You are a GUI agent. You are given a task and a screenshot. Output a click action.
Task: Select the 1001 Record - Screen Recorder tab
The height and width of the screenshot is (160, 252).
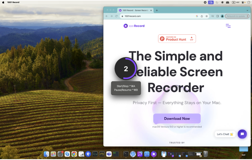pyautogui.click(x=135, y=10)
